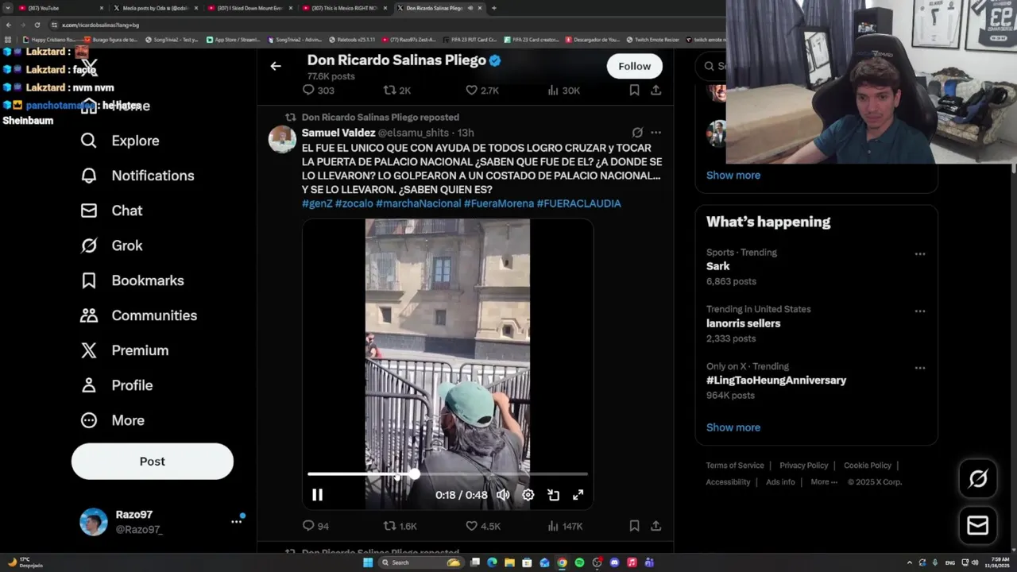Image resolution: width=1017 pixels, height=572 pixels.
Task: Like the post with 4.5K likes
Action: click(x=483, y=526)
